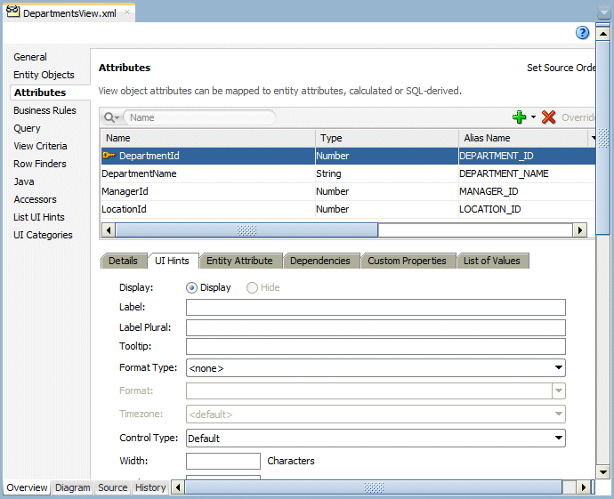The width and height of the screenshot is (614, 499).
Task: Switch to the Source tab at bottom
Action: 112,487
